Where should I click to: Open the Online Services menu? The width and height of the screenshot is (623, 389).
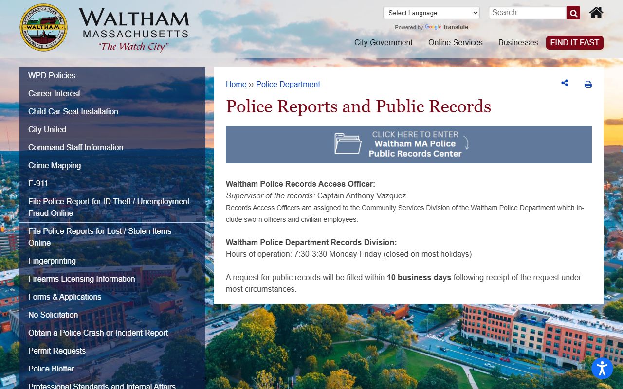tap(456, 42)
